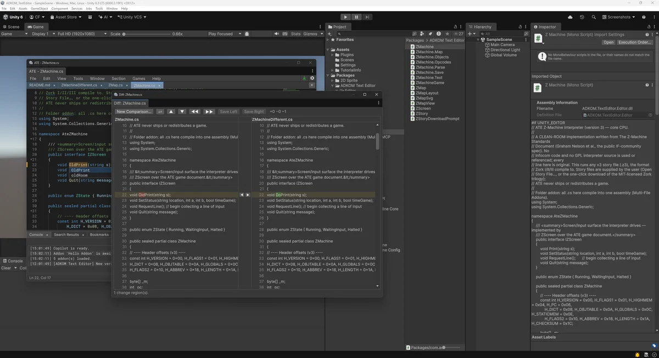Go to next change with down arrow
659x358 pixels.
182,111
